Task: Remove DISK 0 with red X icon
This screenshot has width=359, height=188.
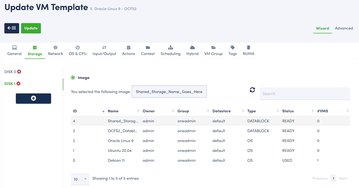Action: click(x=19, y=72)
